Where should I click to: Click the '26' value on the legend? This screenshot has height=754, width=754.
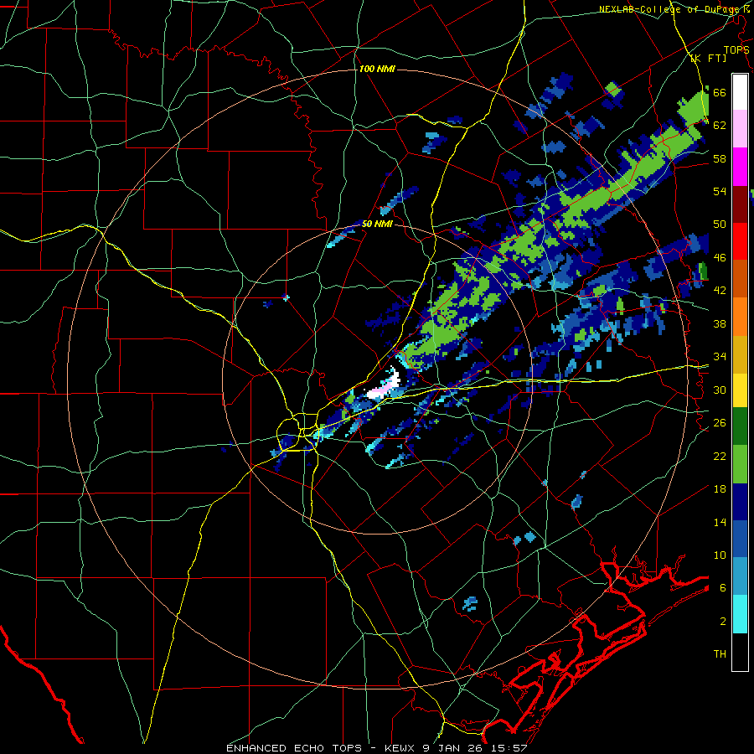[720, 423]
